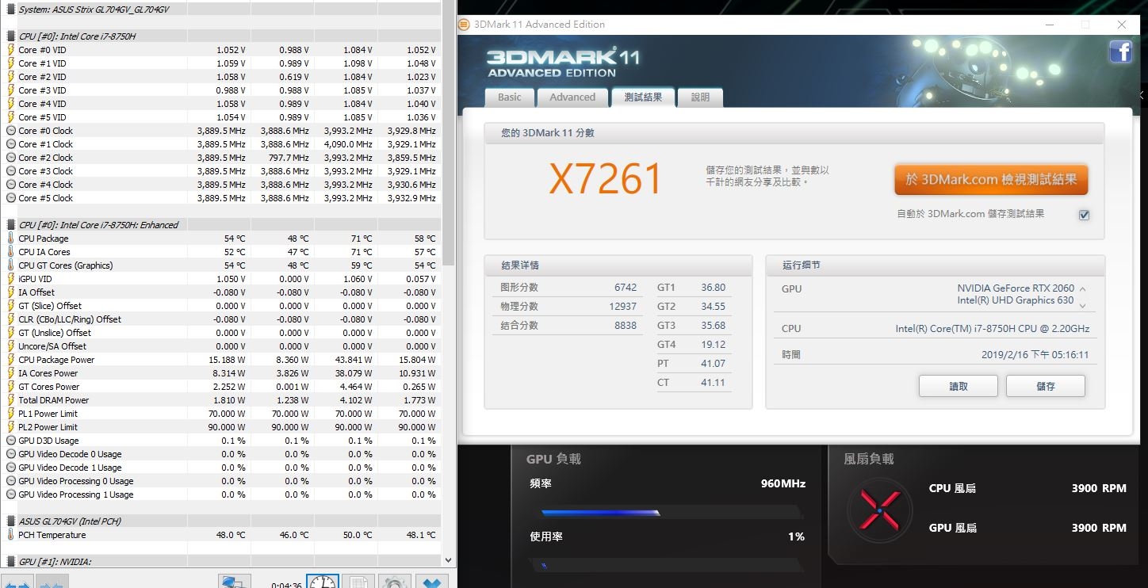The height and width of the screenshot is (588, 1148).
Task: Select the GPU Video Processing 1 Usage label
Action: coord(76,494)
